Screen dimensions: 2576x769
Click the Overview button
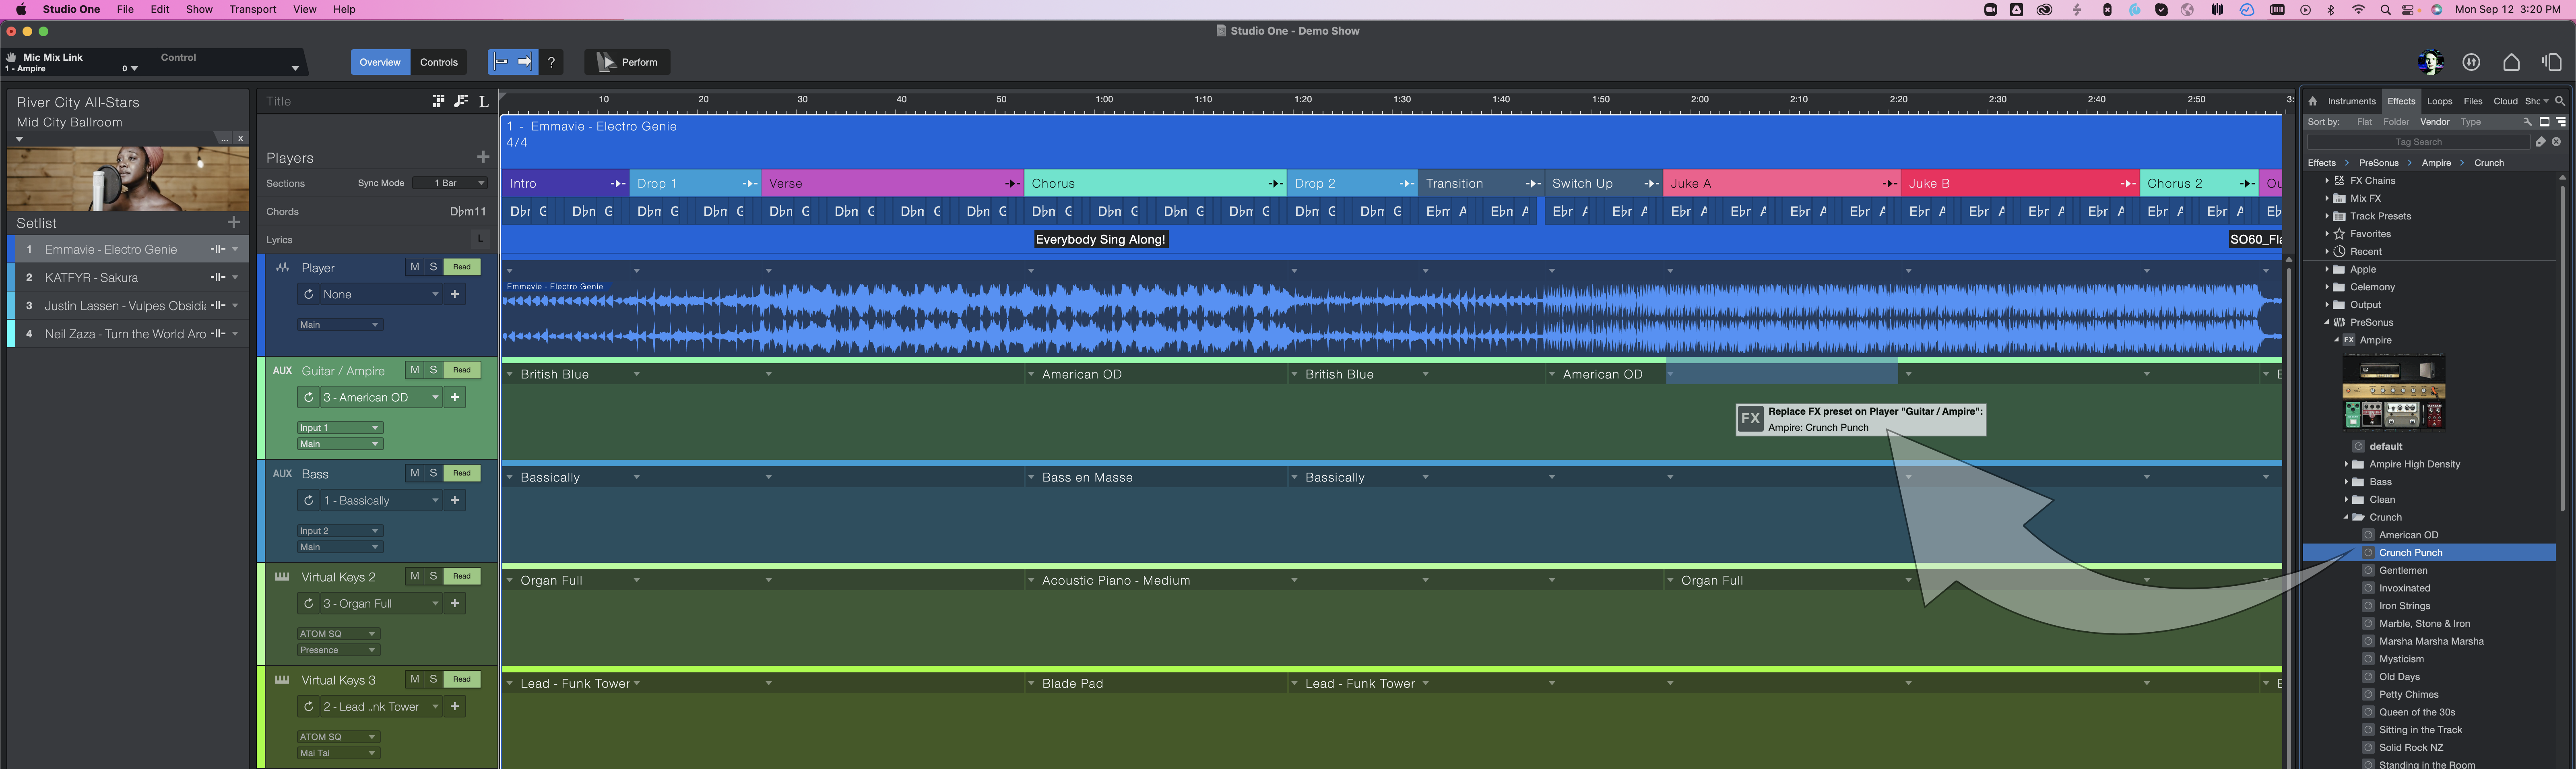coord(380,62)
